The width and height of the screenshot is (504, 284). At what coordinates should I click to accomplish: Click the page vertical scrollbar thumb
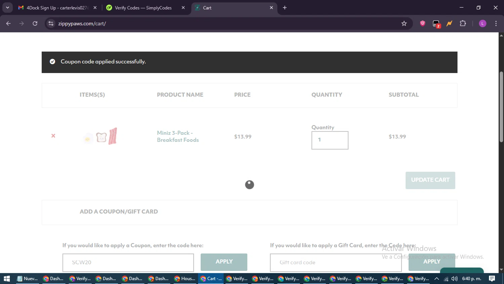coord(501,107)
